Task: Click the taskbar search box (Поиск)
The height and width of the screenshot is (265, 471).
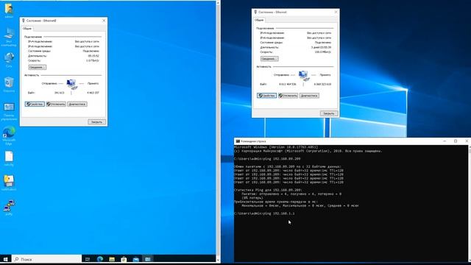Action: point(46,259)
